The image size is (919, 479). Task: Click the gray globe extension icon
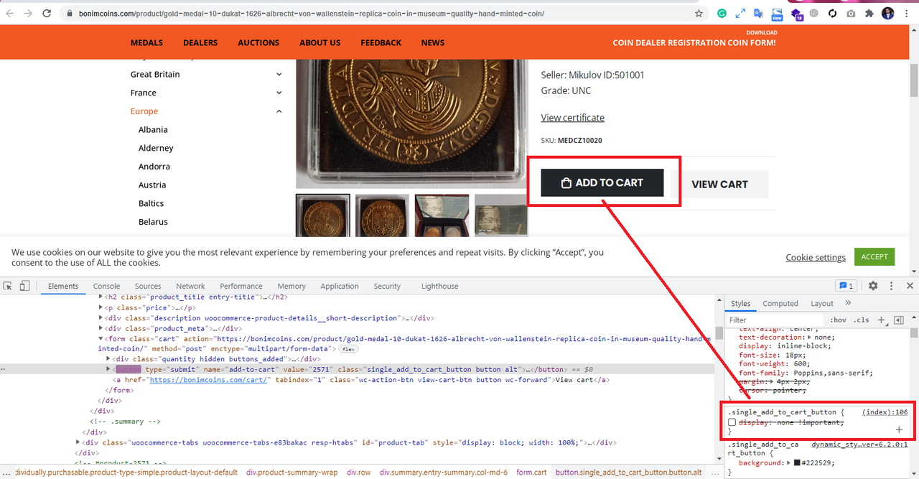813,13
